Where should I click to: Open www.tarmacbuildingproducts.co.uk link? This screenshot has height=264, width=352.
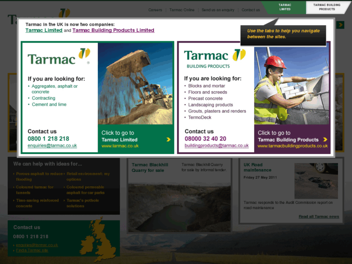pyautogui.click(x=292, y=146)
